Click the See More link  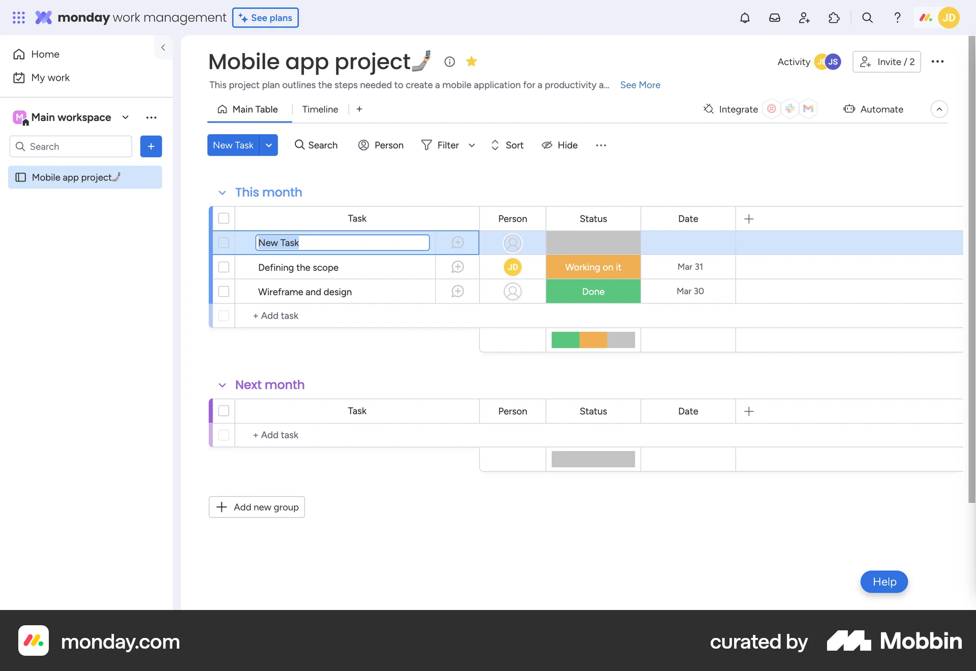tap(640, 85)
